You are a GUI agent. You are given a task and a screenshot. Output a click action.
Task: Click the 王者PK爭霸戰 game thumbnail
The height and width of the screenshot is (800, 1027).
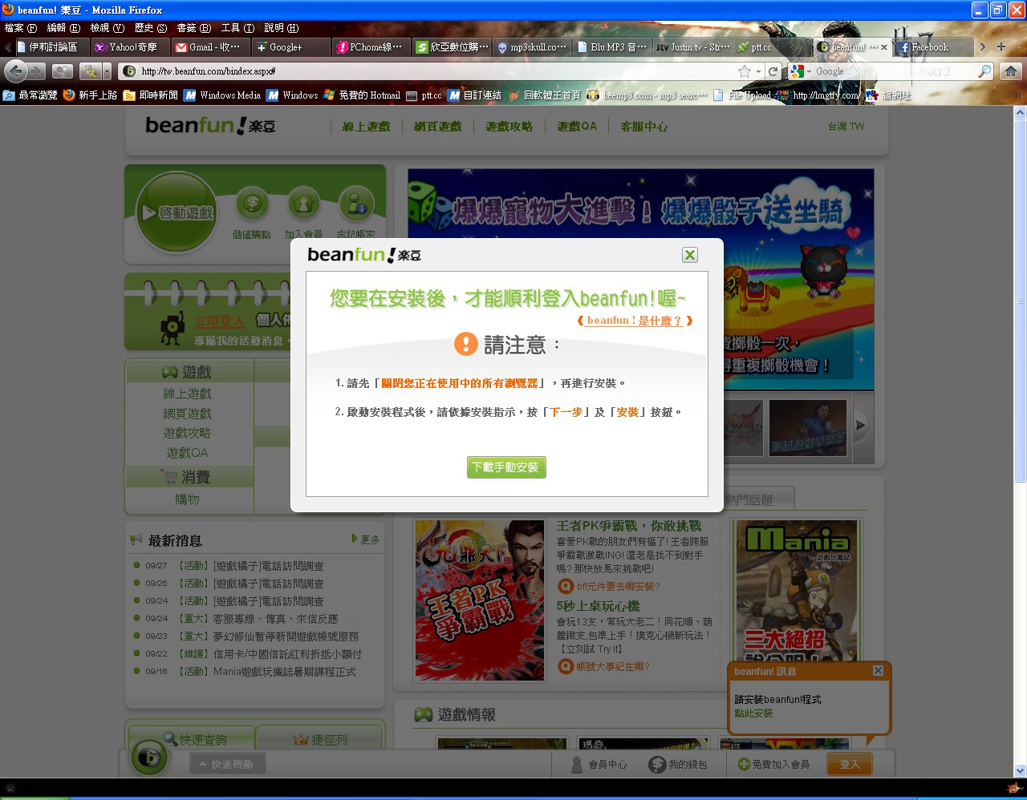(480, 600)
